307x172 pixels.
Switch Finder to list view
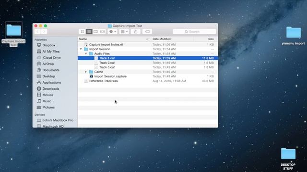pyautogui.click(x=89, y=32)
